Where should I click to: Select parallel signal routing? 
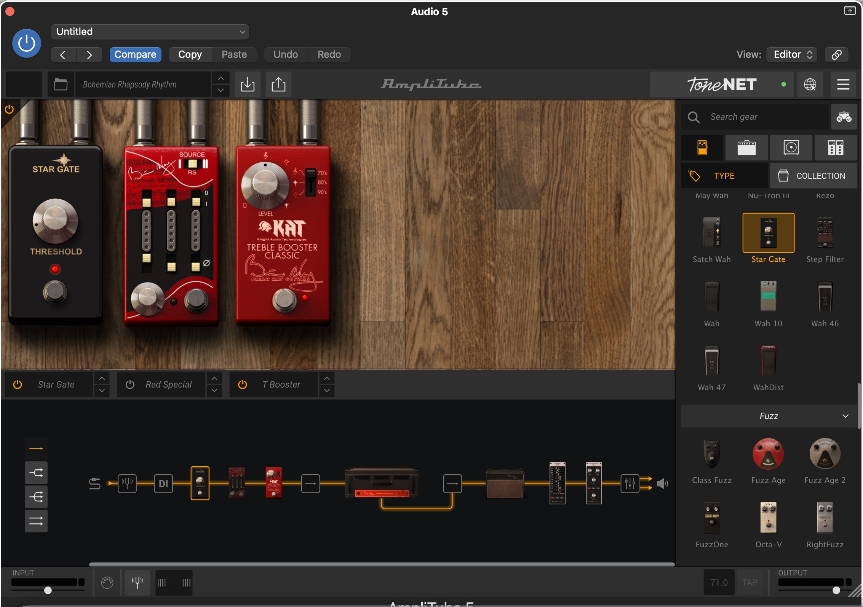point(36,521)
